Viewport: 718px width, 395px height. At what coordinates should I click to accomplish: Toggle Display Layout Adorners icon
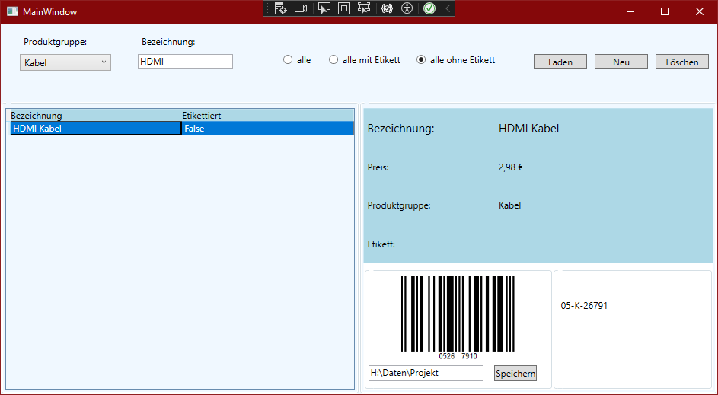[344, 8]
